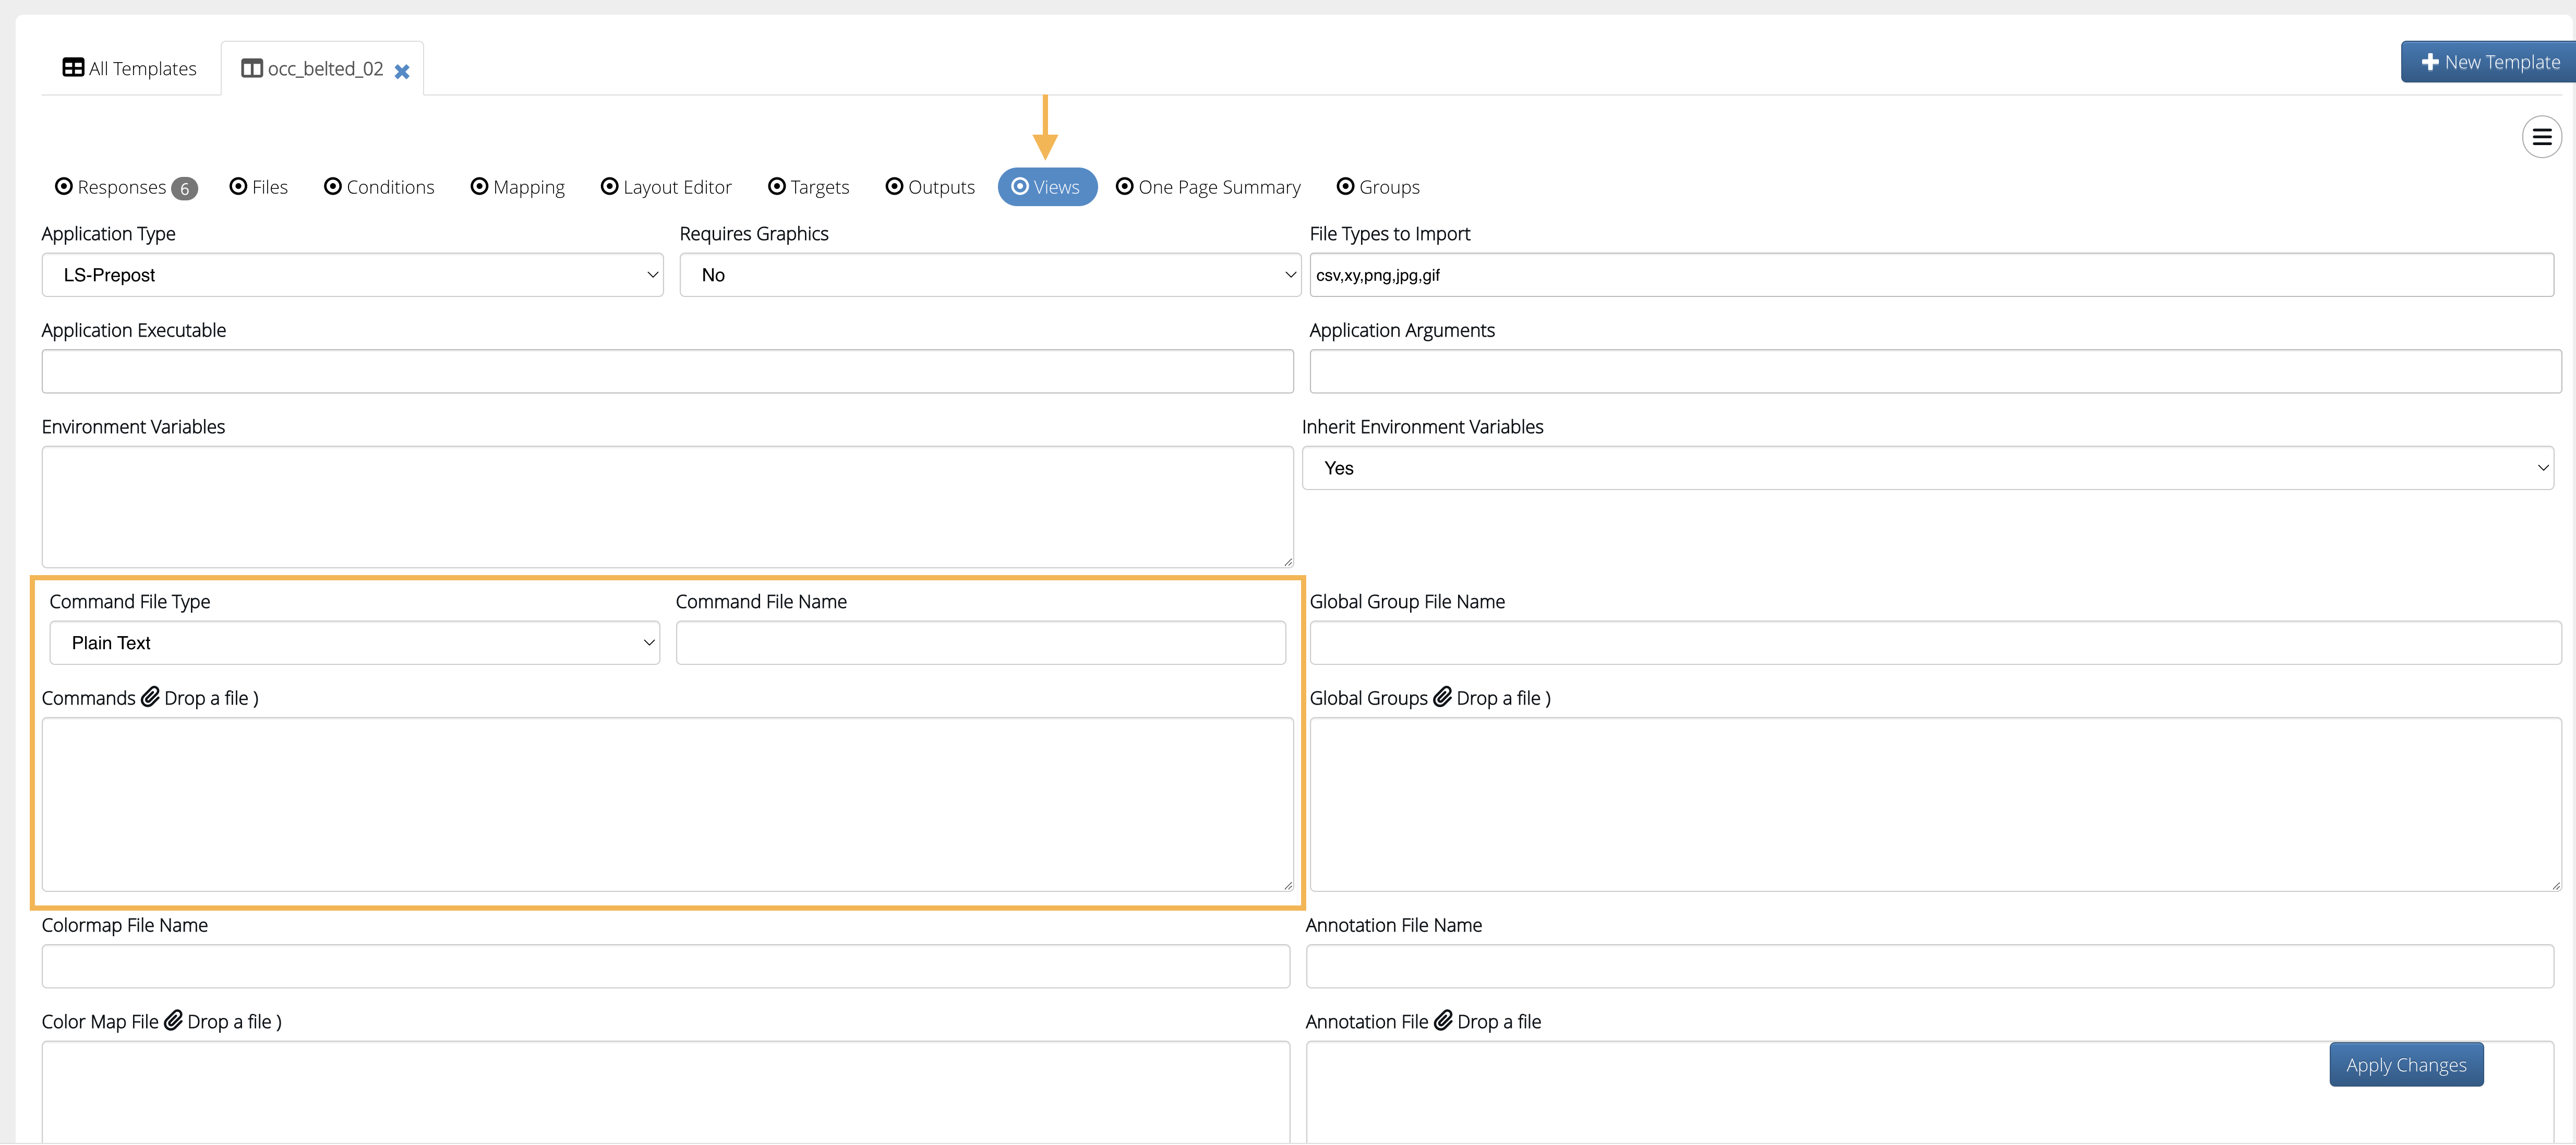Image resolution: width=2576 pixels, height=1145 pixels.
Task: Click paperclip icon next to Commands
Action: pos(150,696)
